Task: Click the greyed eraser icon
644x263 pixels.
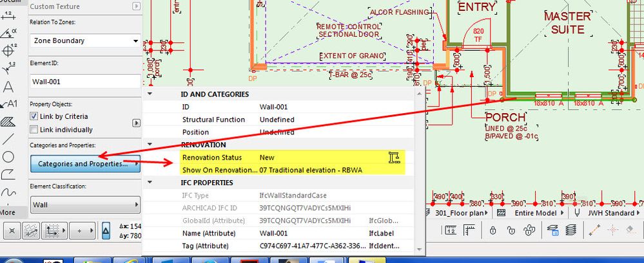Action: click(x=631, y=230)
